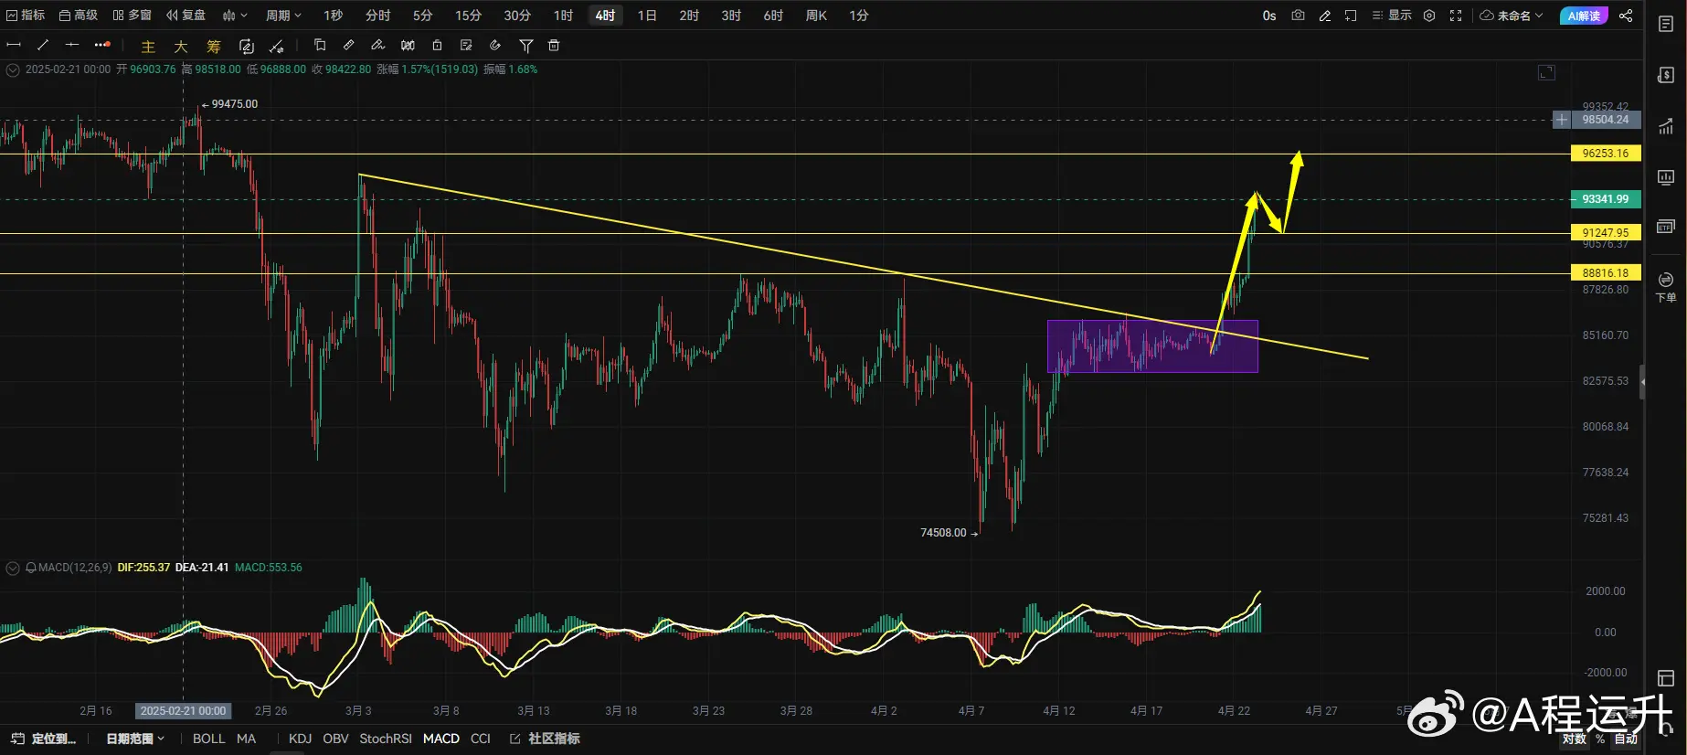1687x755 pixels.
Task: Click the screenshot camera icon
Action: 1298,16
